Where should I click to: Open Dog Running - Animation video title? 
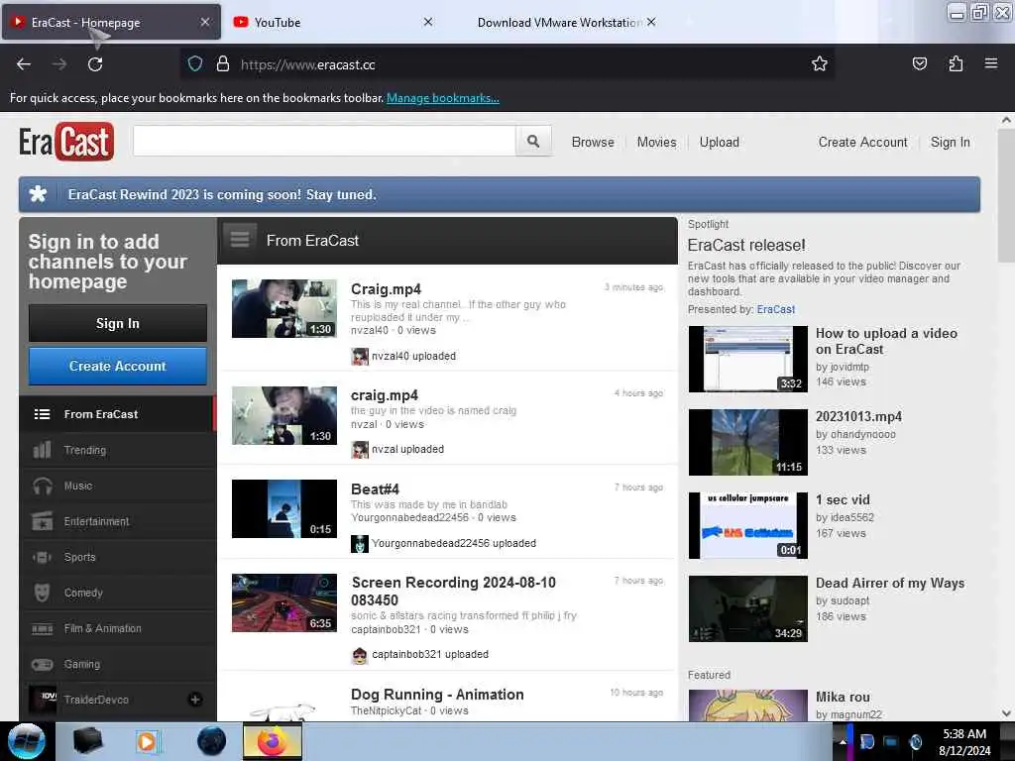(437, 695)
